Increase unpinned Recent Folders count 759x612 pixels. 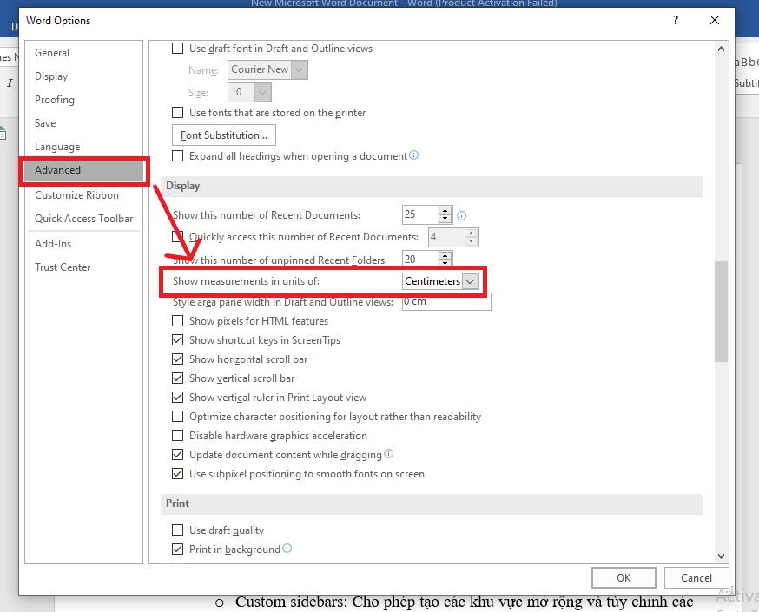pos(445,255)
